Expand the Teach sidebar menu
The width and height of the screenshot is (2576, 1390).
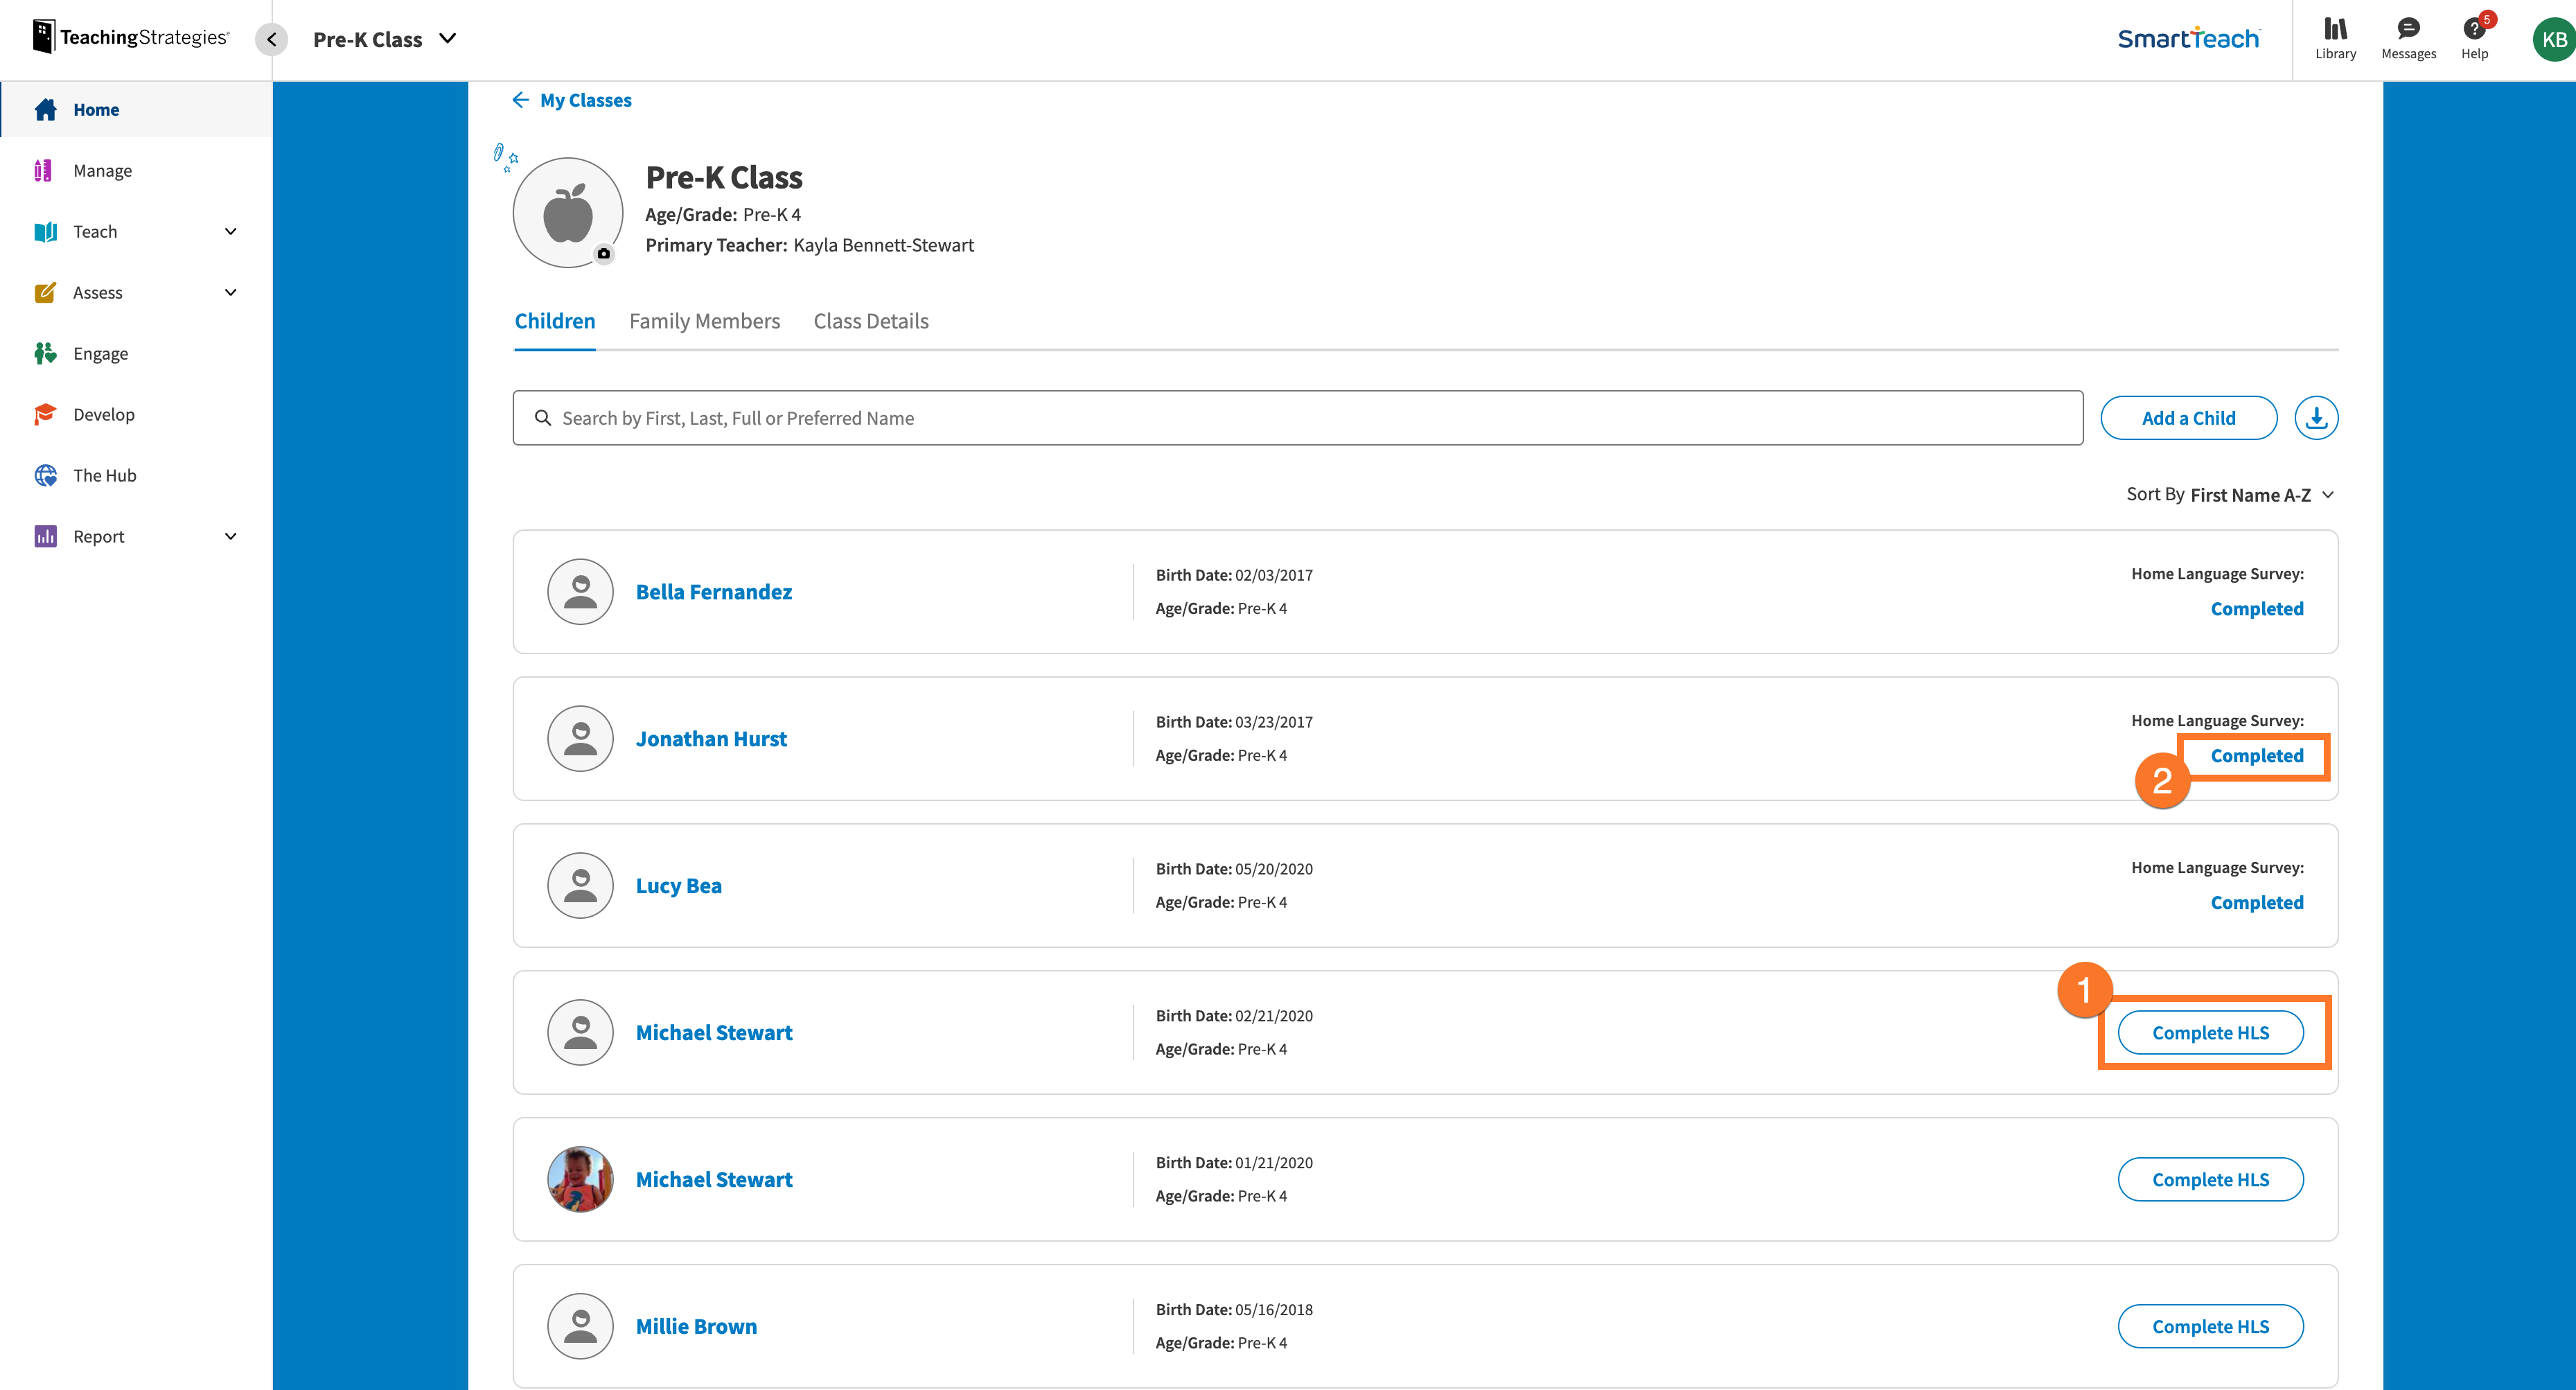231,232
